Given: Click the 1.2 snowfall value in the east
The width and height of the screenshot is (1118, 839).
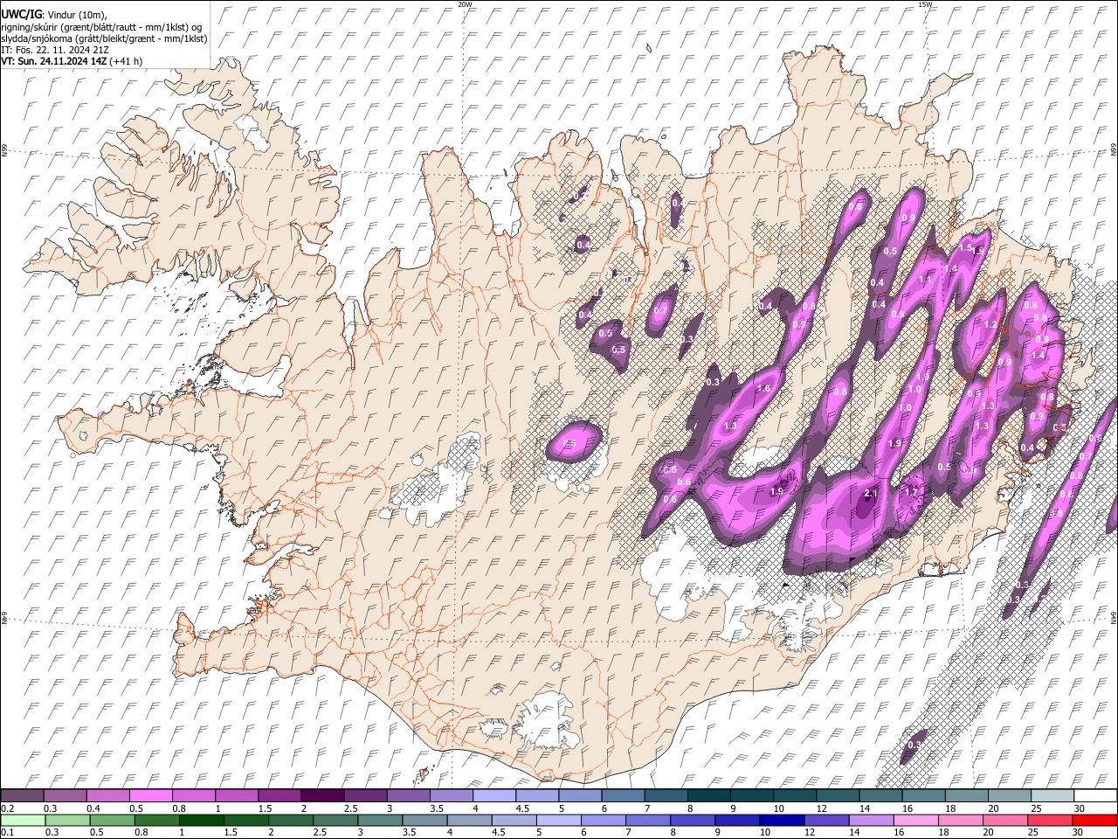Looking at the screenshot, I should 990,324.
